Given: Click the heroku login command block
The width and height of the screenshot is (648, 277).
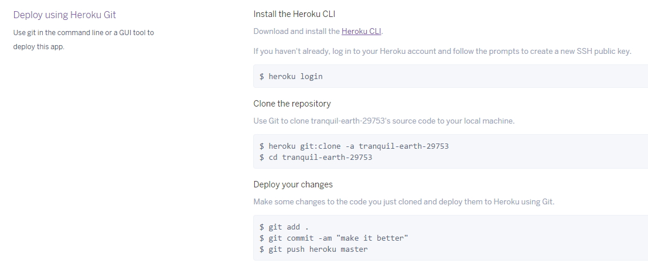Looking at the screenshot, I should coord(451,76).
